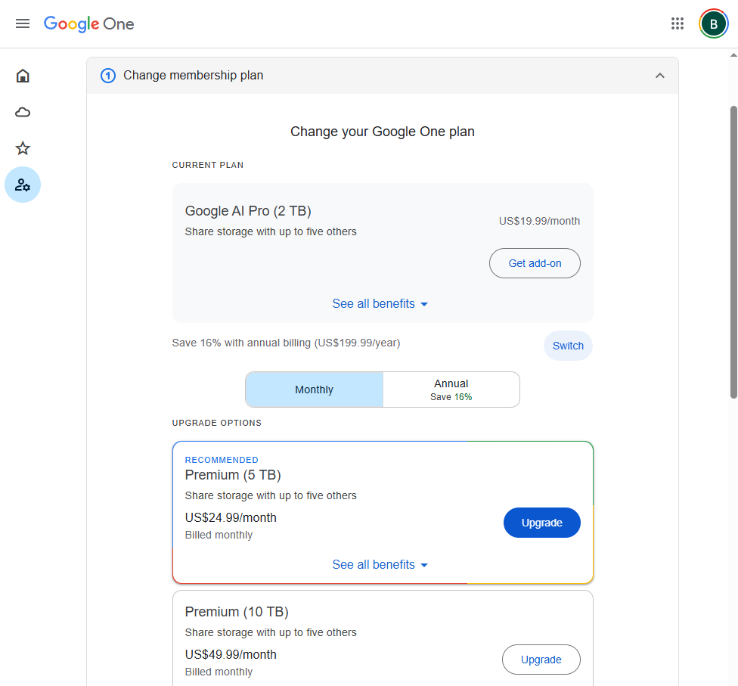Expand See all benefits for current plan
The image size is (738, 686).
coord(380,304)
